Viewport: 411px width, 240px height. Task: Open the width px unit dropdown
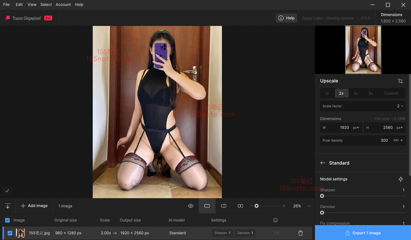pos(356,128)
